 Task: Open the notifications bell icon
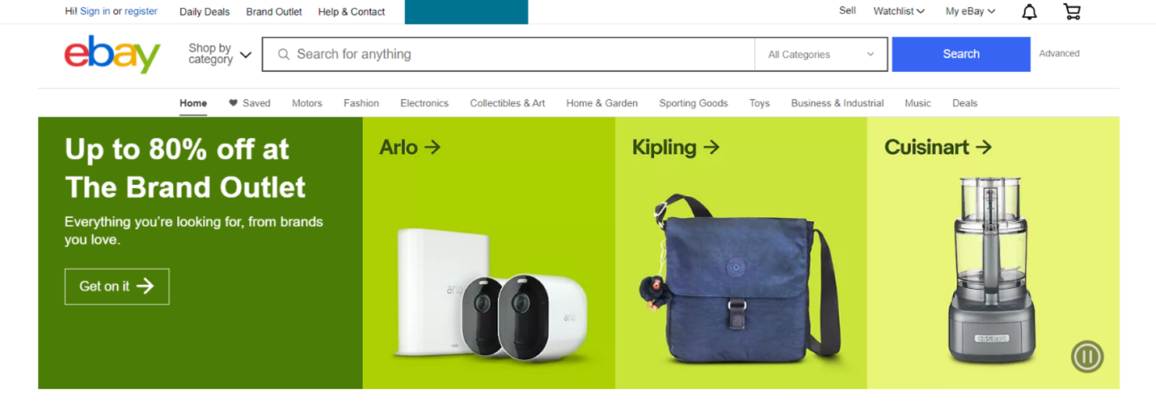pyautogui.click(x=1029, y=11)
